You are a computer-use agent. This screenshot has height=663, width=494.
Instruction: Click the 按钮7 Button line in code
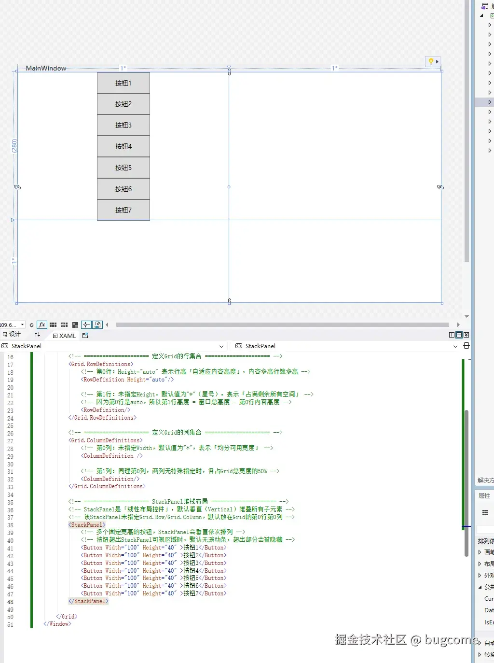point(153,593)
